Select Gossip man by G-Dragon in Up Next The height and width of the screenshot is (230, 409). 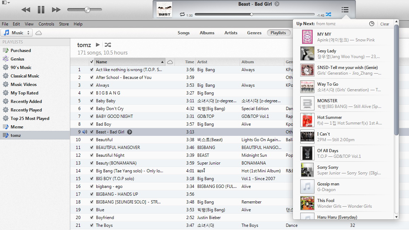[x=343, y=186]
